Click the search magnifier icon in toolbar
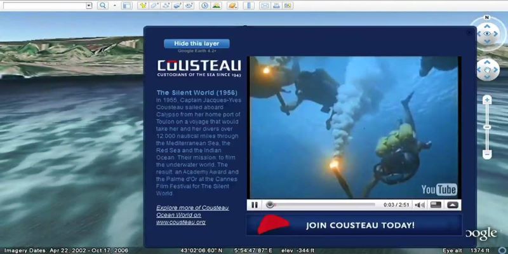This screenshot has height=254, width=508. pyautogui.click(x=102, y=6)
